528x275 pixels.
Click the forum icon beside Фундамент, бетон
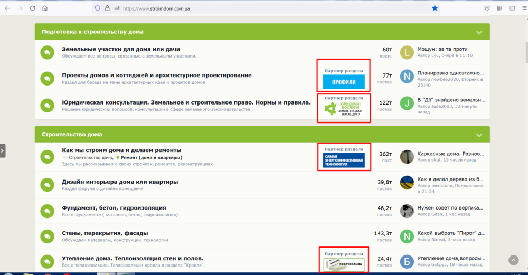pyautogui.click(x=48, y=211)
